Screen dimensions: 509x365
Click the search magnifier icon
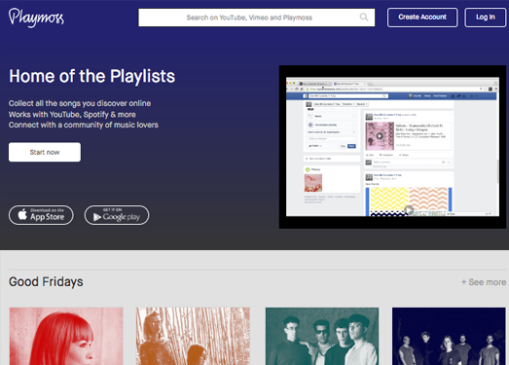(364, 17)
